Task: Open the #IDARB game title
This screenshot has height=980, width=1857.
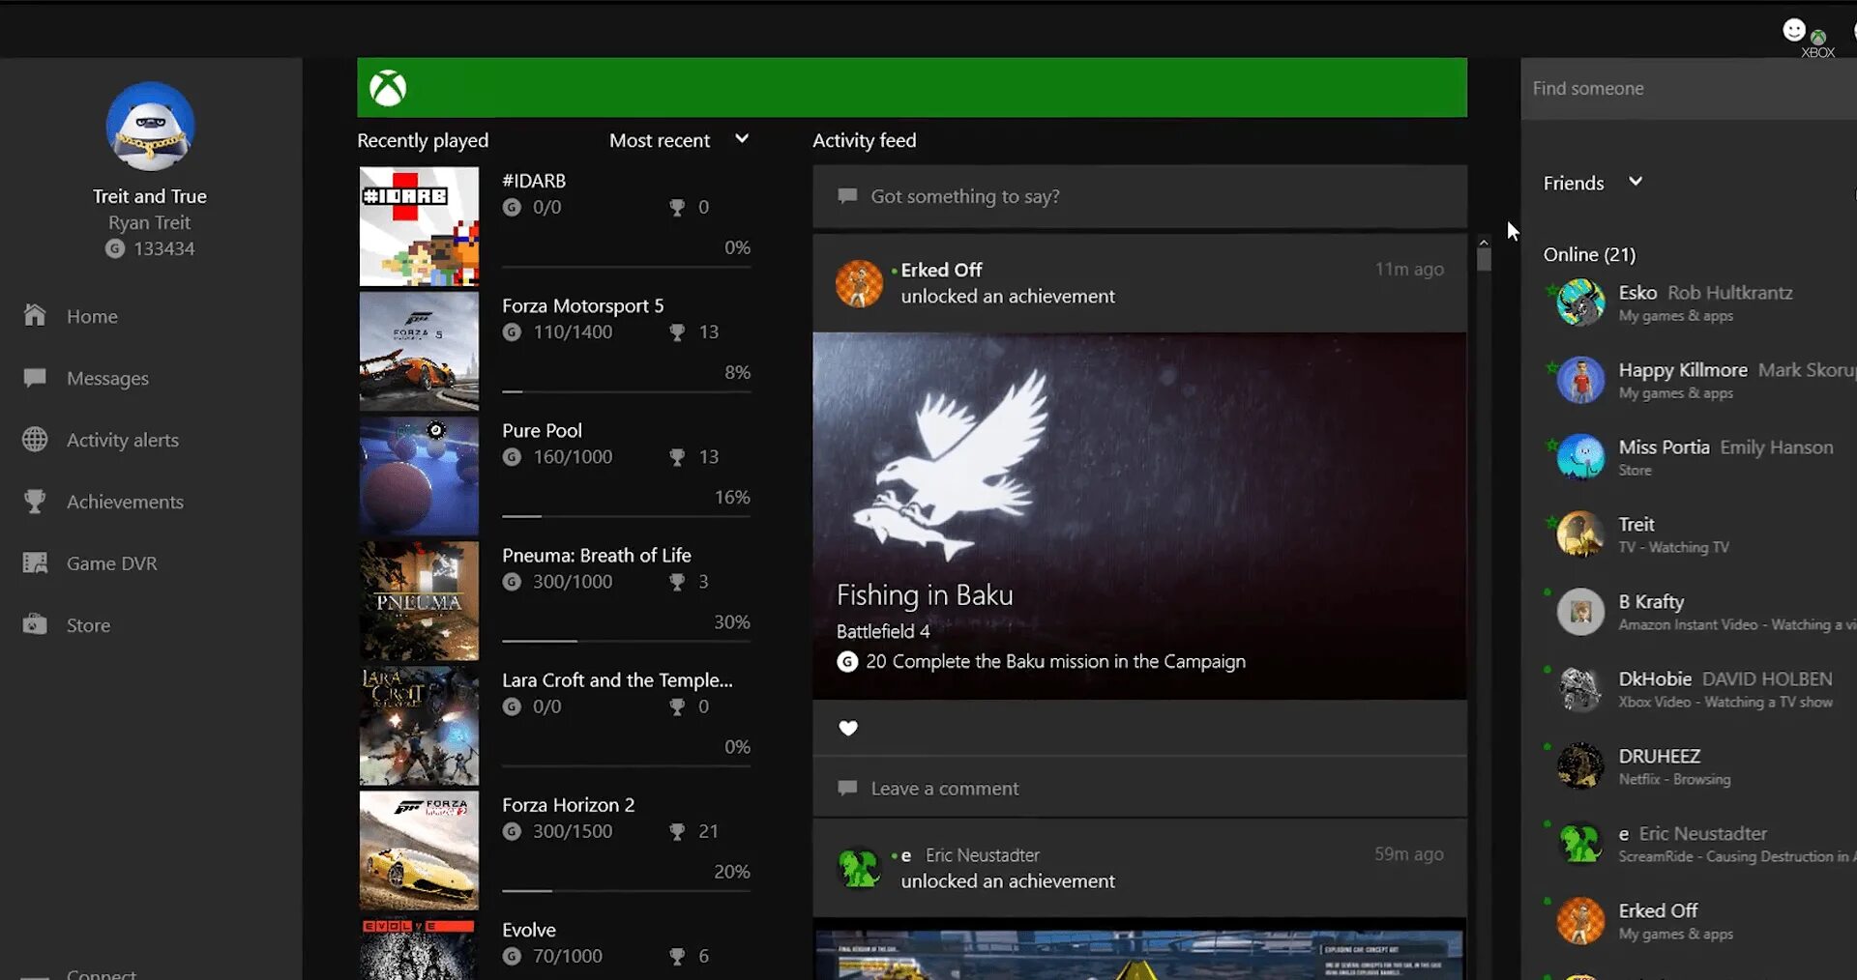Action: (x=534, y=181)
